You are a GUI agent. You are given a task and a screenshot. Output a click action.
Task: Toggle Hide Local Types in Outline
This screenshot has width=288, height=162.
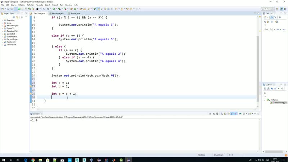click(x=283, y=89)
